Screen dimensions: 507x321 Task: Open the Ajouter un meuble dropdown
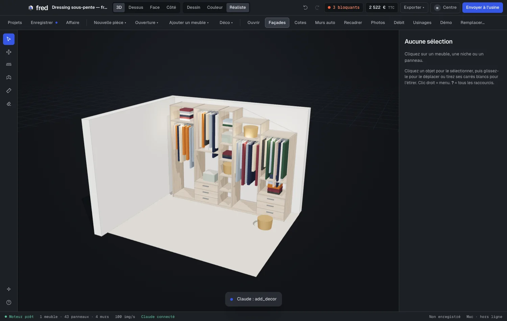click(x=189, y=23)
